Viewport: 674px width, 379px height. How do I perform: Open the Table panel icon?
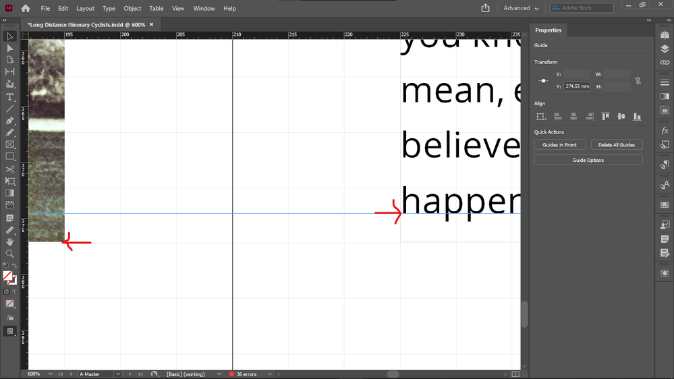click(x=665, y=205)
